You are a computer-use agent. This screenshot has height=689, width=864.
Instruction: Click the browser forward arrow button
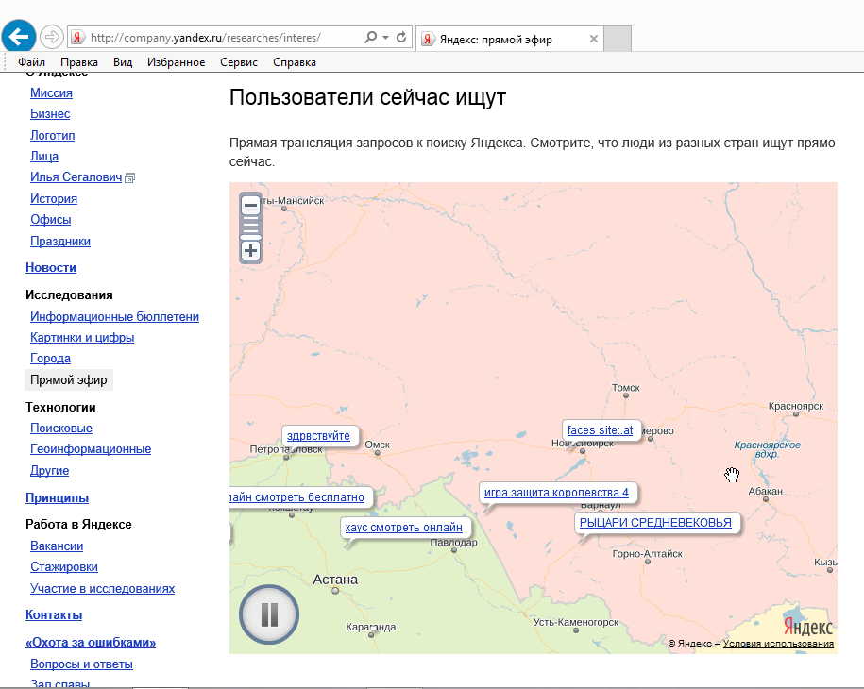tap(51, 37)
